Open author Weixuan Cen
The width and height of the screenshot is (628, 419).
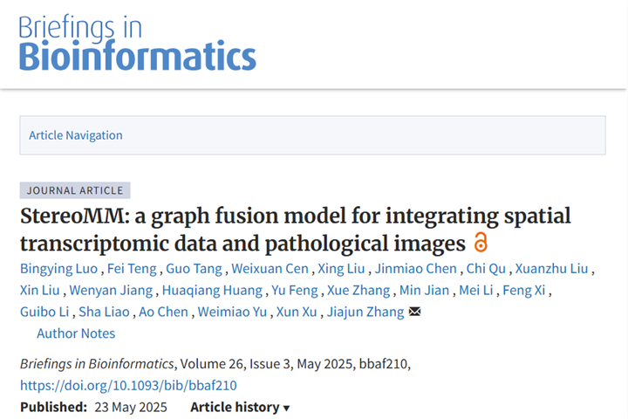[x=270, y=269]
